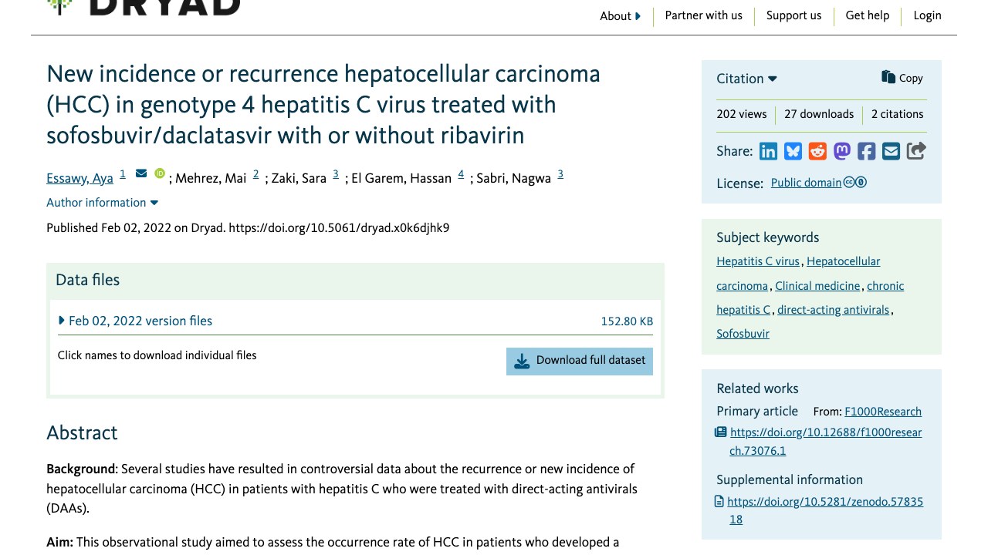Viewport: 988px width, 555px height.
Task: Expand Author information section
Action: click(102, 203)
